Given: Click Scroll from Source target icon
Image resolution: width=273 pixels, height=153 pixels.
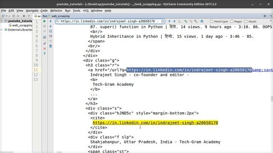Looking at the screenshot, I should coord(14,16).
